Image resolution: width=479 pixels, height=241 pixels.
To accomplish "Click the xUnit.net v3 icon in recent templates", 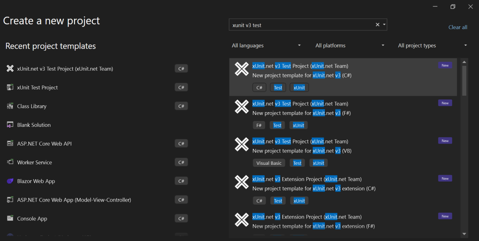I will 10,69.
